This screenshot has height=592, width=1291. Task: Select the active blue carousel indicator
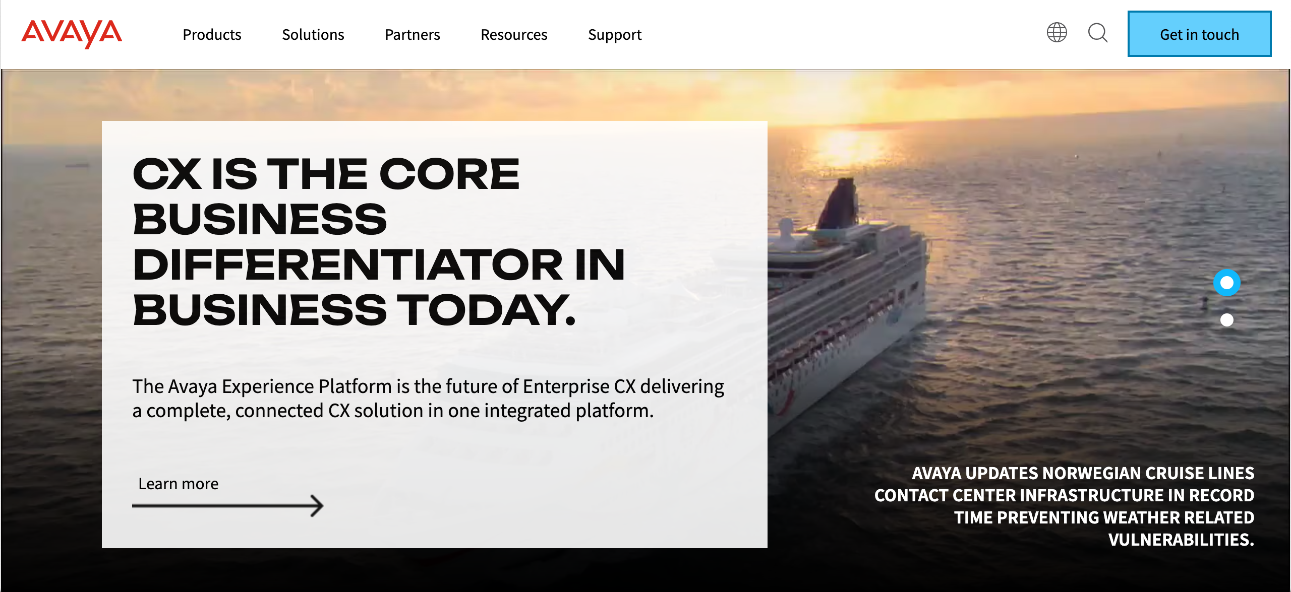click(1227, 284)
